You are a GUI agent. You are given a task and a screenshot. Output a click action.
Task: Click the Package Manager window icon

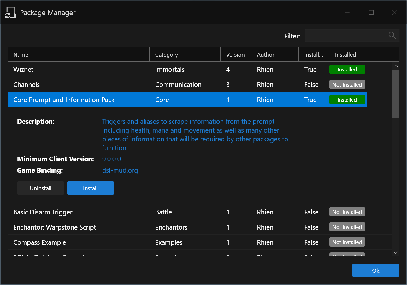(x=11, y=13)
